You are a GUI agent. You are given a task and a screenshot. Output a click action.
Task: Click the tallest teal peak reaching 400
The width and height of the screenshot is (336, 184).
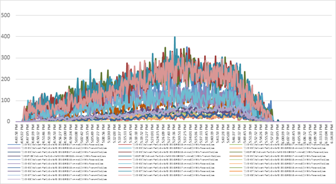175,37
